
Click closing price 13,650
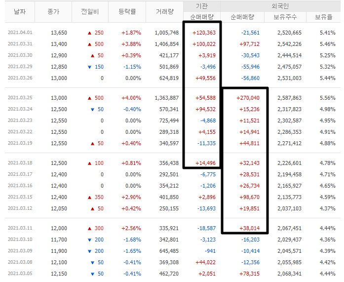click(x=59, y=33)
